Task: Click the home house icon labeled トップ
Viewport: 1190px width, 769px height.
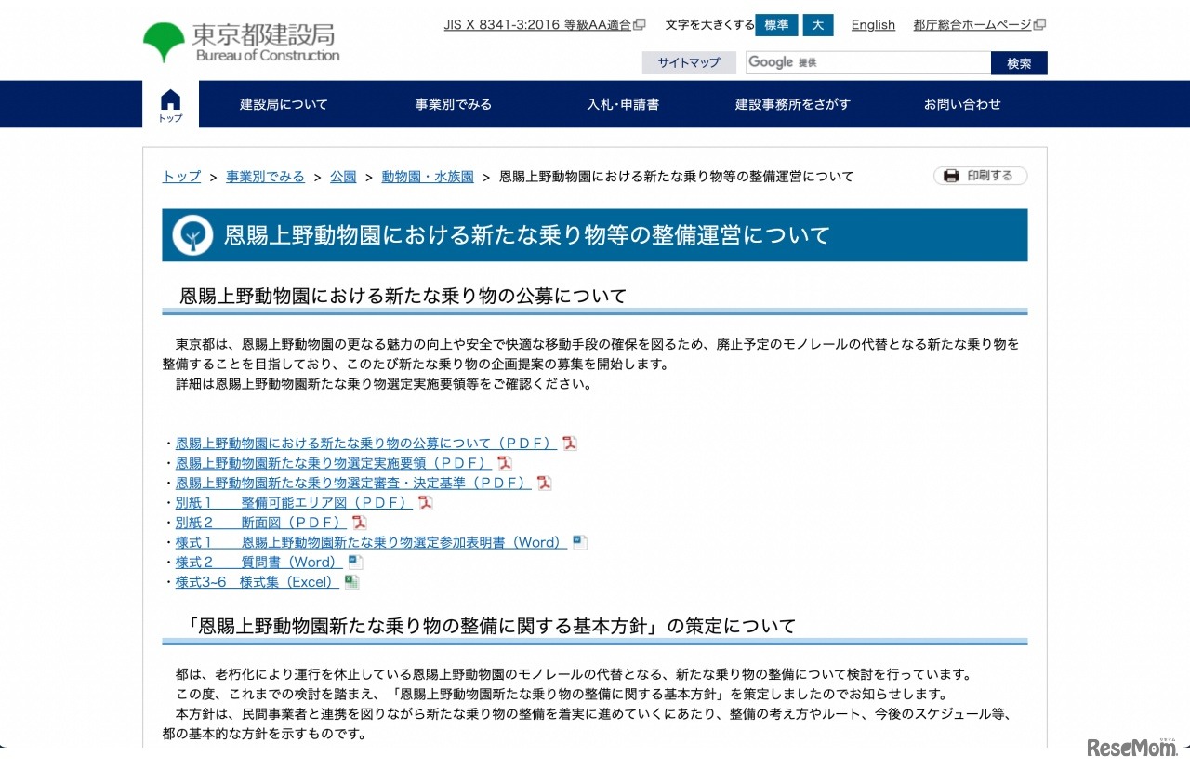Action: click(x=170, y=103)
